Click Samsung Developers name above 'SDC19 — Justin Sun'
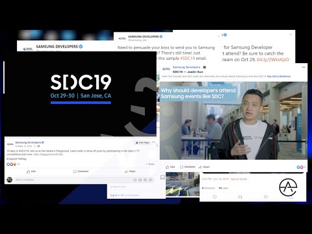Image resolution: width=312 pixels, height=234 pixels. click(x=187, y=67)
